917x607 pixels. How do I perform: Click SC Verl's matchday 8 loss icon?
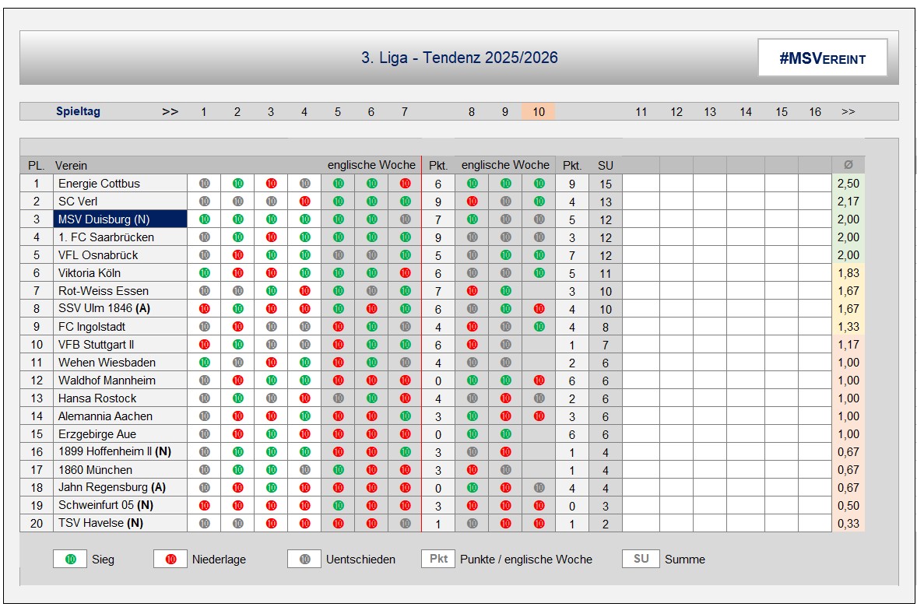tap(472, 202)
